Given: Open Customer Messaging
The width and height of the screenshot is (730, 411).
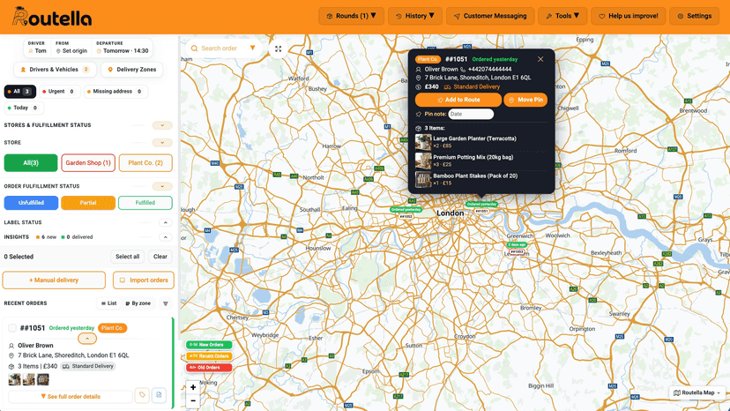Looking at the screenshot, I should (x=490, y=16).
